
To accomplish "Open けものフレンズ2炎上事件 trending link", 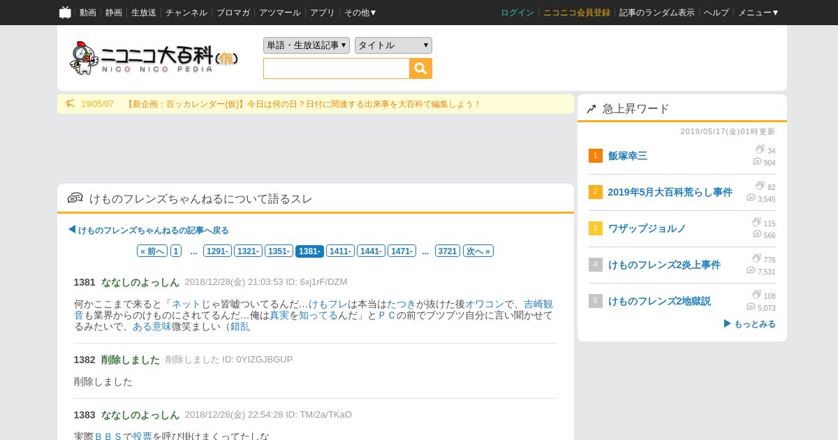I will click(x=664, y=265).
